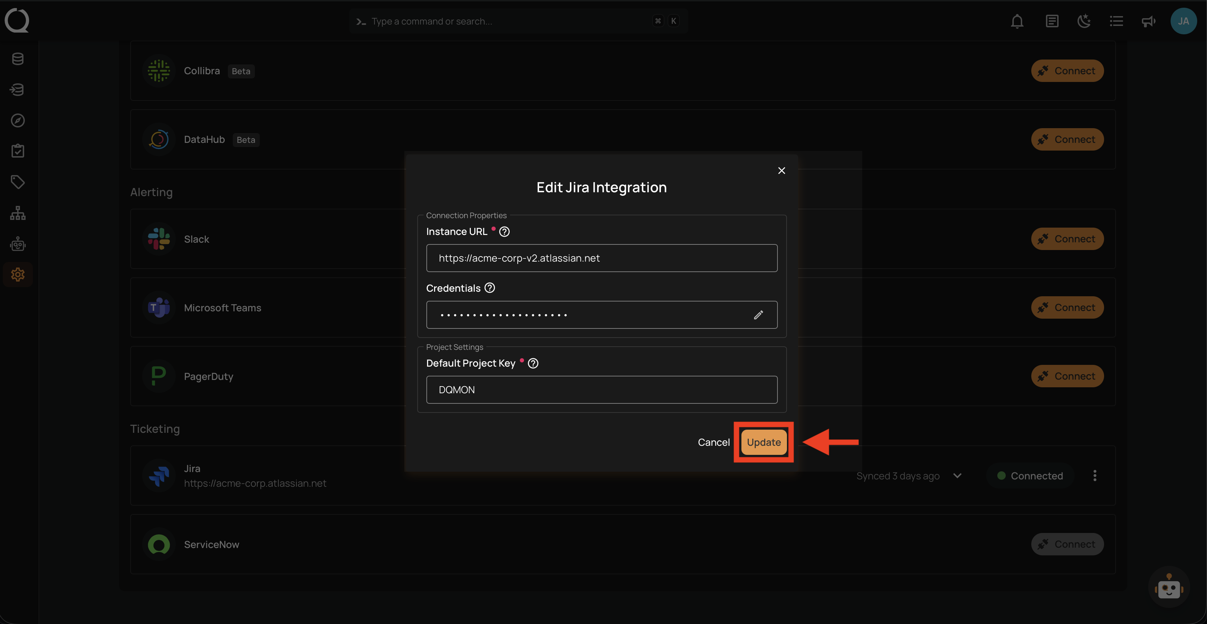Open Jira row three-dot options menu

click(1095, 476)
